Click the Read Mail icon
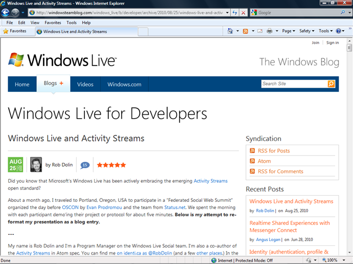Screen dimensions: 353x264 click(x=260, y=31)
